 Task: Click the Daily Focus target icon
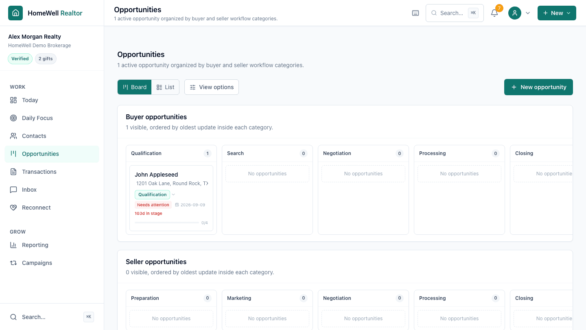pos(13,118)
